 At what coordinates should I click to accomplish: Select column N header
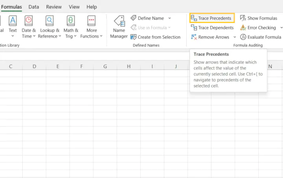(x=270, y=66)
